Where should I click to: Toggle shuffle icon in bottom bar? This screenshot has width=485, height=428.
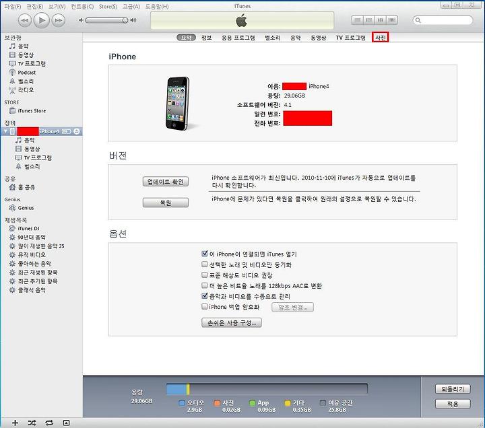pos(32,423)
